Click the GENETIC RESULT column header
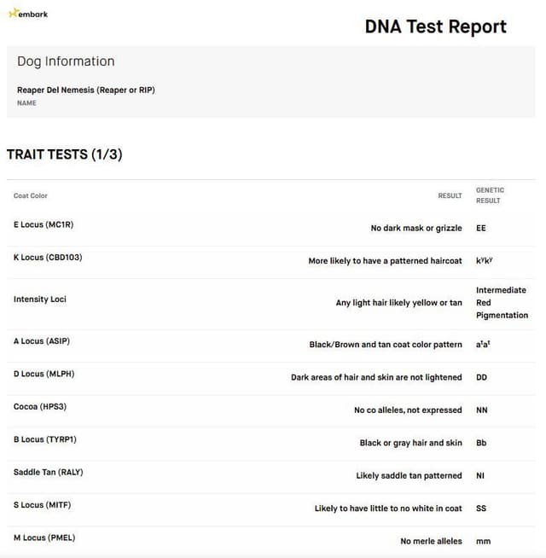 (x=490, y=195)
